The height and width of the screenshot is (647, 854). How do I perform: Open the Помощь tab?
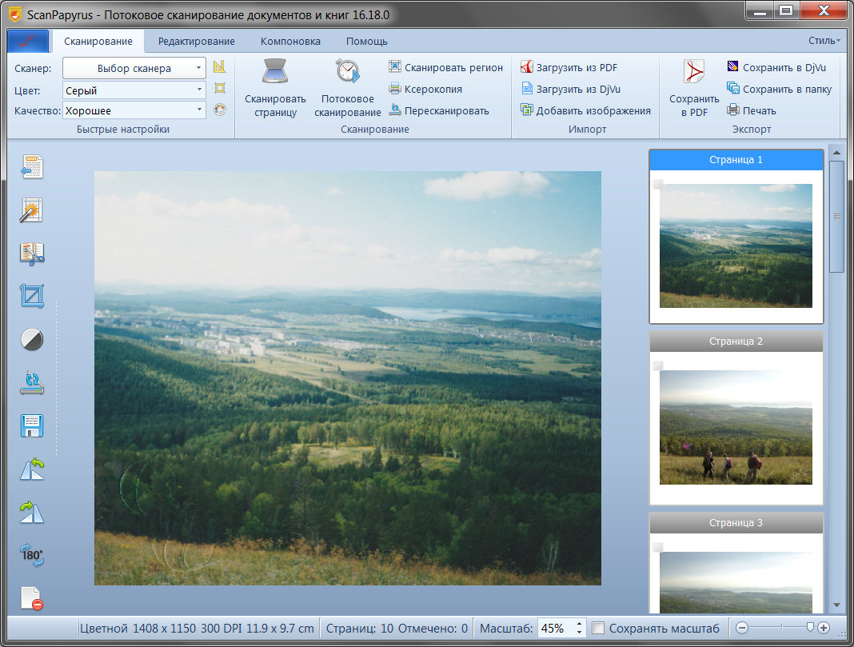[366, 41]
